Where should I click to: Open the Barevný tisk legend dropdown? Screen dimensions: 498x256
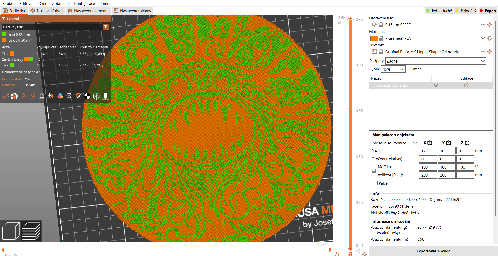pyautogui.click(x=55, y=27)
